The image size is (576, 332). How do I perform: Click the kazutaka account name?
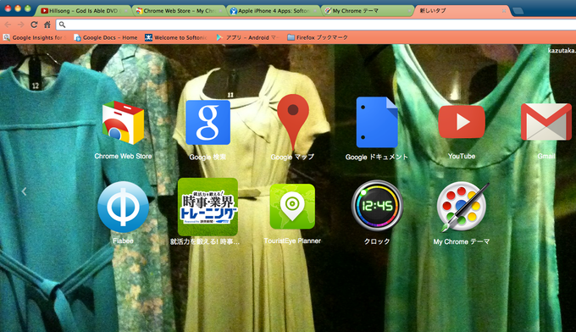tap(562, 51)
